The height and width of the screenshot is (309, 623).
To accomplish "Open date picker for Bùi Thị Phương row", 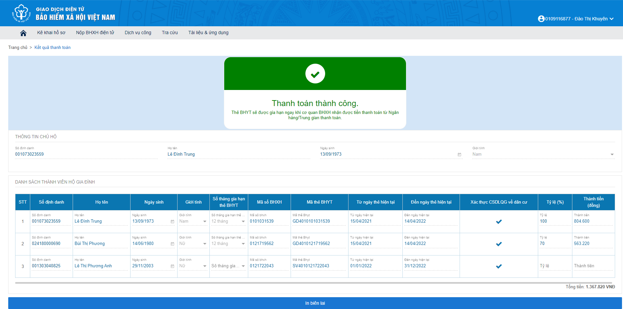I will tap(172, 244).
